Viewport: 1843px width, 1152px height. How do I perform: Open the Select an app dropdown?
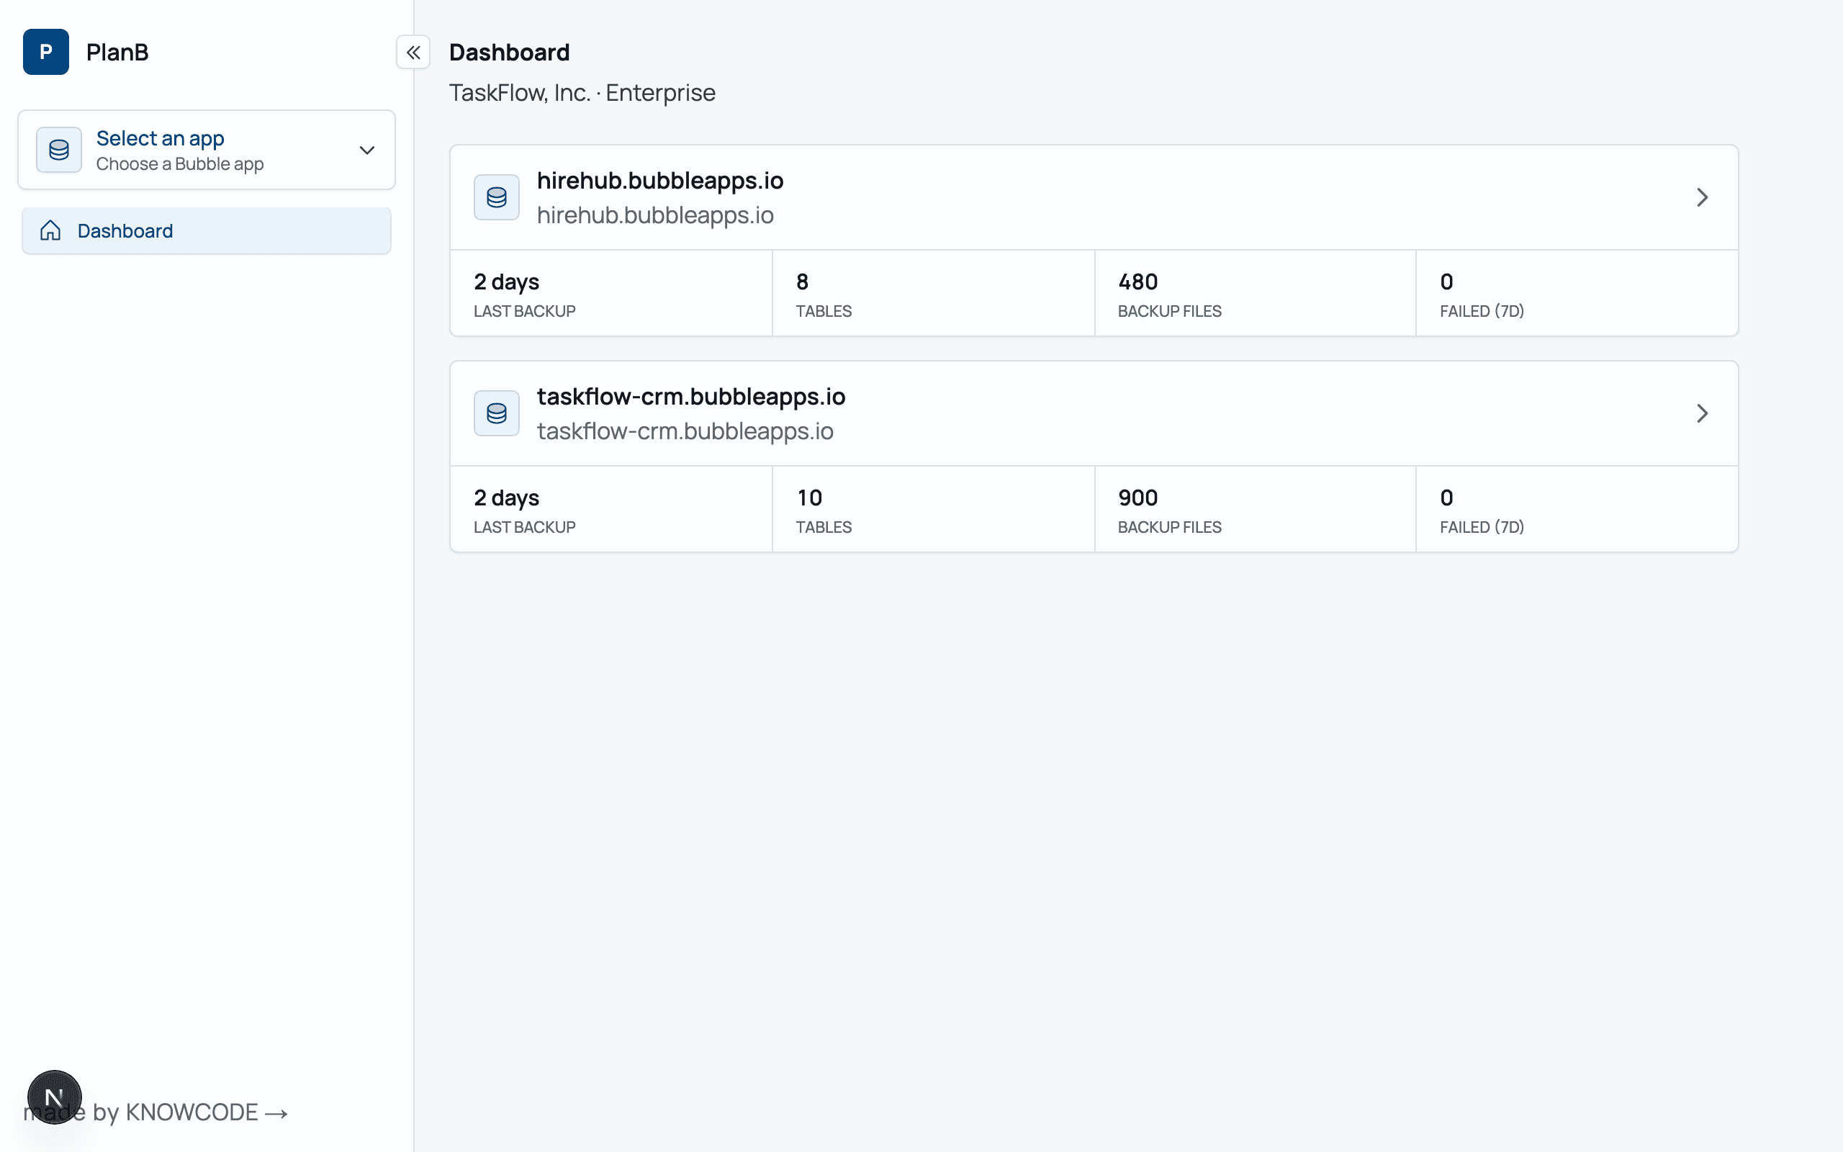coord(207,150)
